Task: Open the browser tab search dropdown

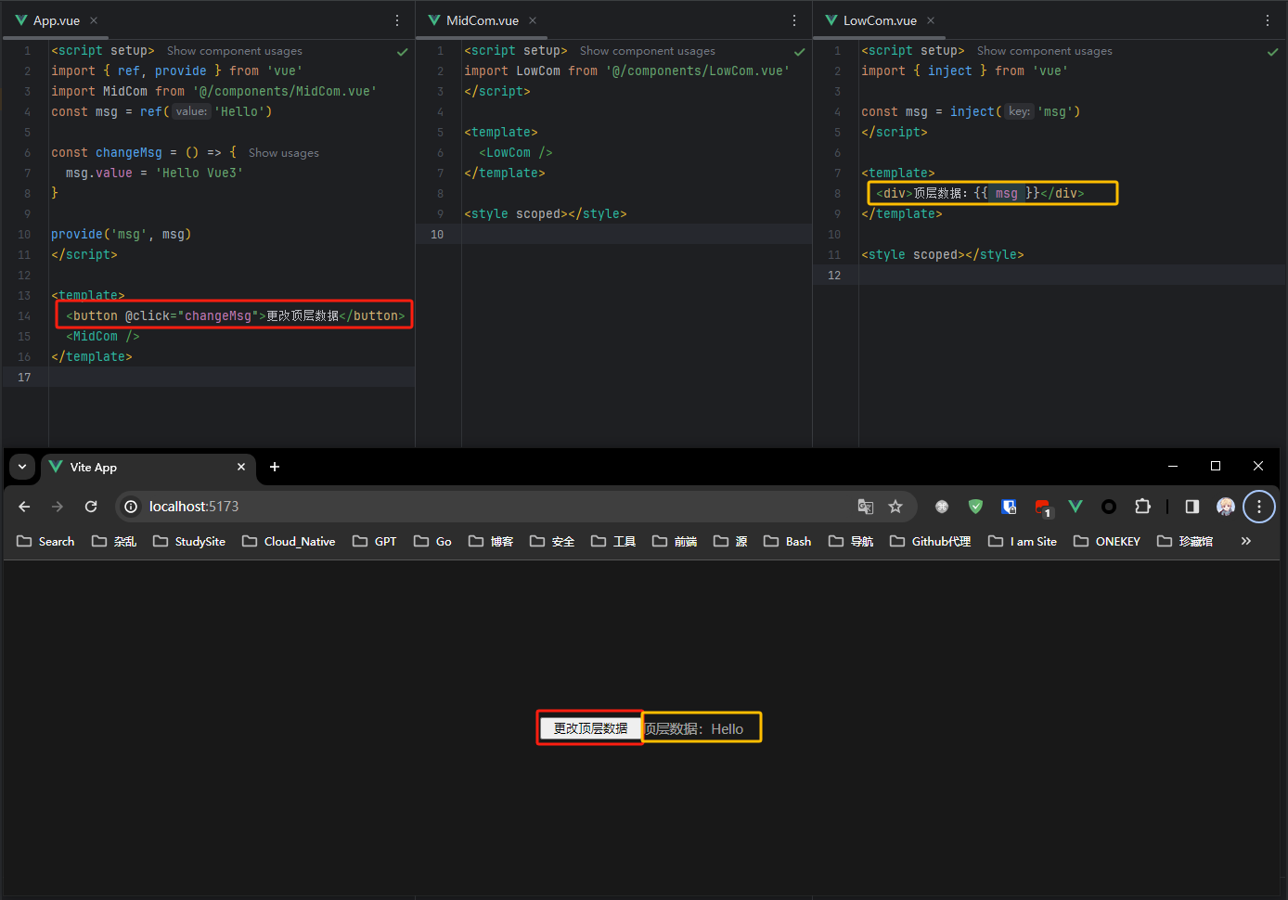Action: point(21,467)
